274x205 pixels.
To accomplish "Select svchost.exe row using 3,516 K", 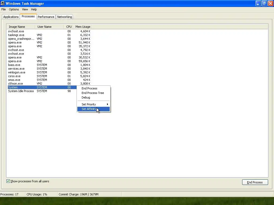I will pyautogui.click(x=49, y=54).
